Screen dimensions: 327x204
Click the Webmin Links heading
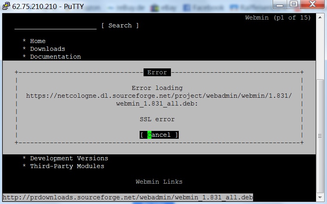[x=159, y=182]
